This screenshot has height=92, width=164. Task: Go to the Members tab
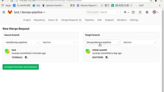(122, 20)
